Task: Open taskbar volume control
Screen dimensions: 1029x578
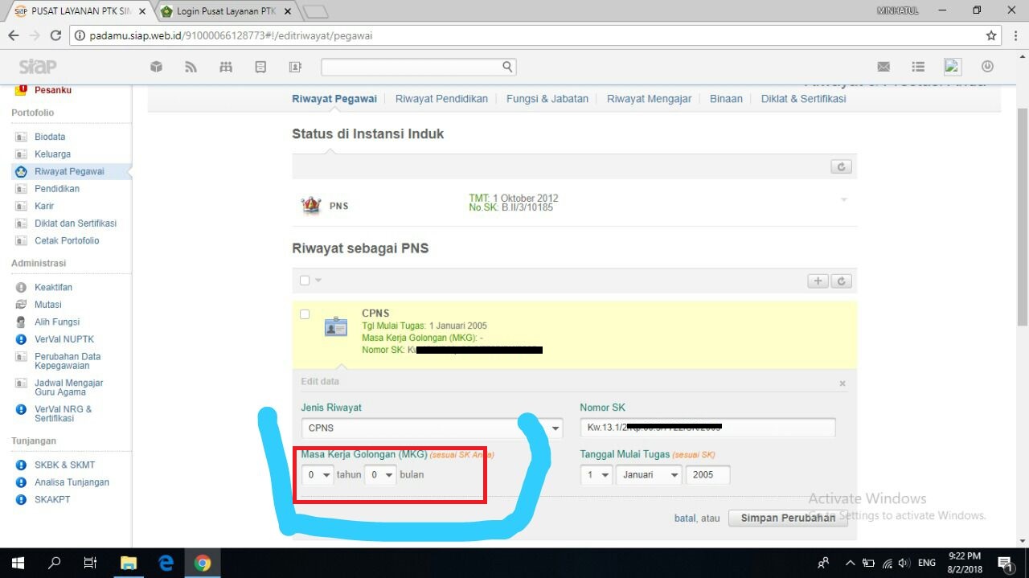Action: point(904,563)
